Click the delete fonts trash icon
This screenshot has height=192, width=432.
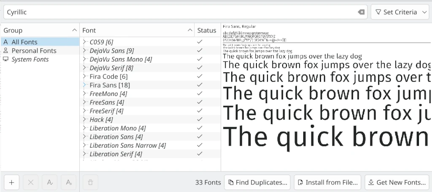(x=90, y=182)
